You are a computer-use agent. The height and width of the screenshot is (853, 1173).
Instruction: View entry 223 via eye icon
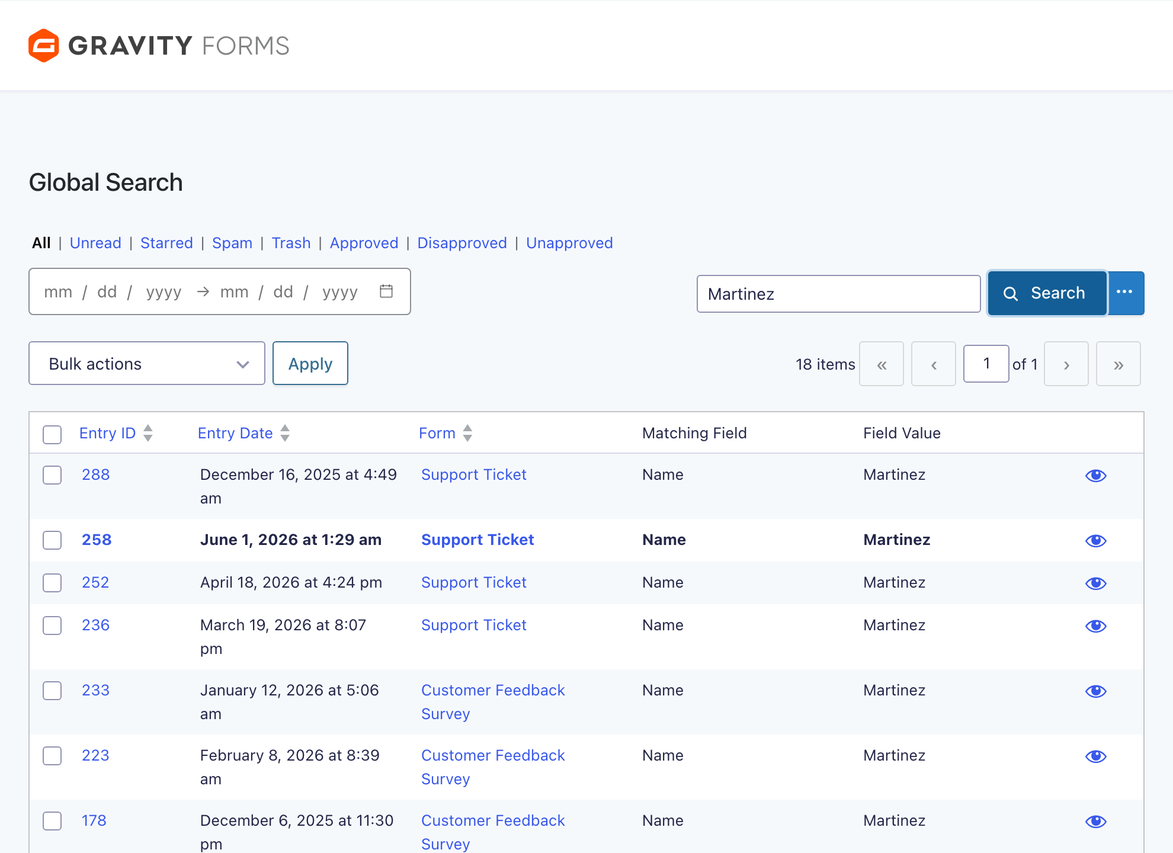pyautogui.click(x=1095, y=756)
